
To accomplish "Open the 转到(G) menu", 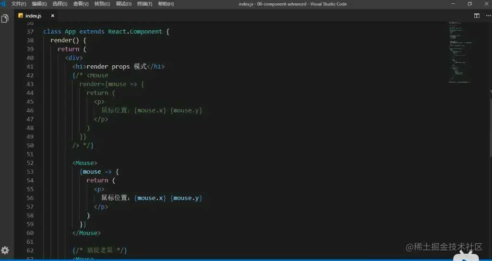I will pyautogui.click(x=102, y=4).
